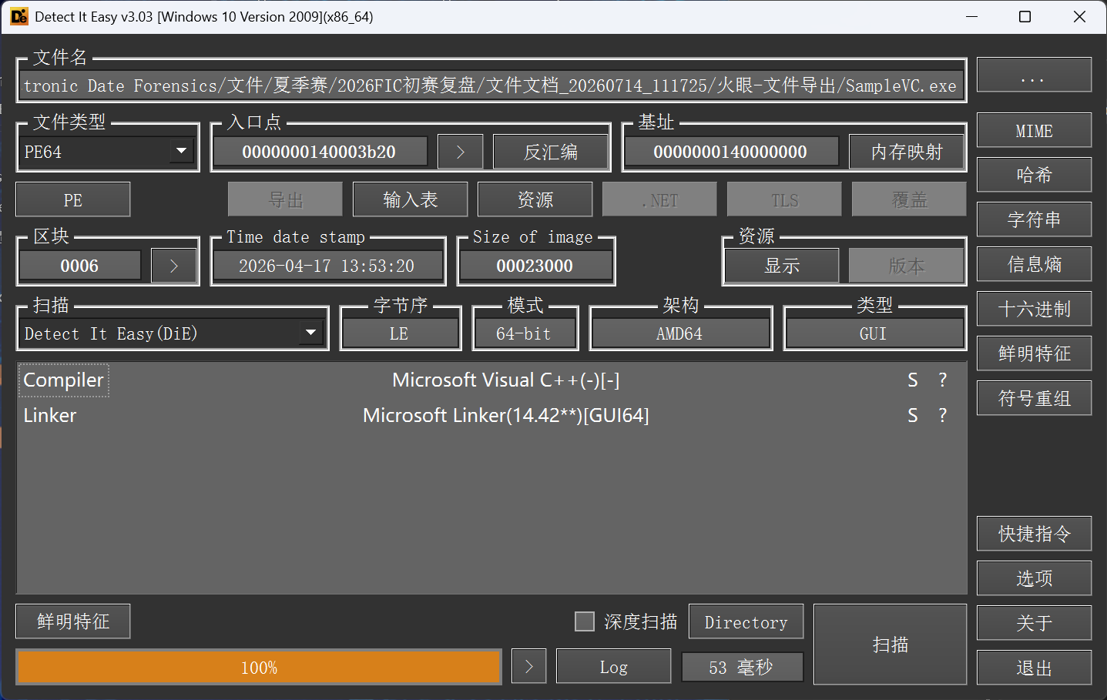The width and height of the screenshot is (1107, 700).
Task: Click the base address field 0000000140000000
Action: pos(730,152)
